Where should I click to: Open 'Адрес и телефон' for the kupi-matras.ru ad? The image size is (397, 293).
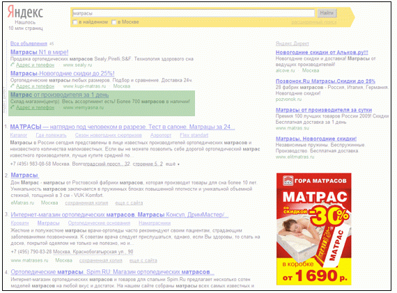pyautogui.click(x=35, y=86)
